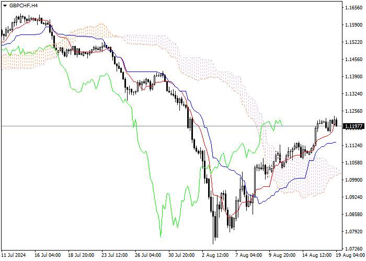Screen dimensions: 366x261
Task: Click the 1.09240 price scale label
Action: tap(353, 197)
